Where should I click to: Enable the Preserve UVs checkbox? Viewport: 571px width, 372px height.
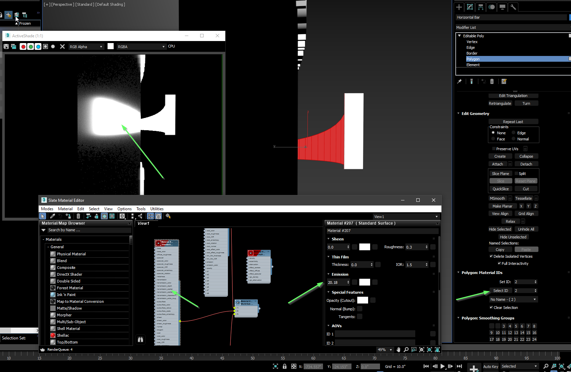point(494,149)
